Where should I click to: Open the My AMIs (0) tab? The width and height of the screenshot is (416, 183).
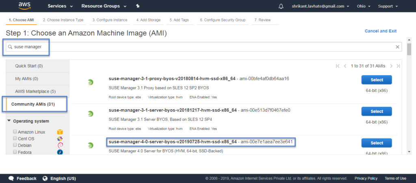point(38,79)
